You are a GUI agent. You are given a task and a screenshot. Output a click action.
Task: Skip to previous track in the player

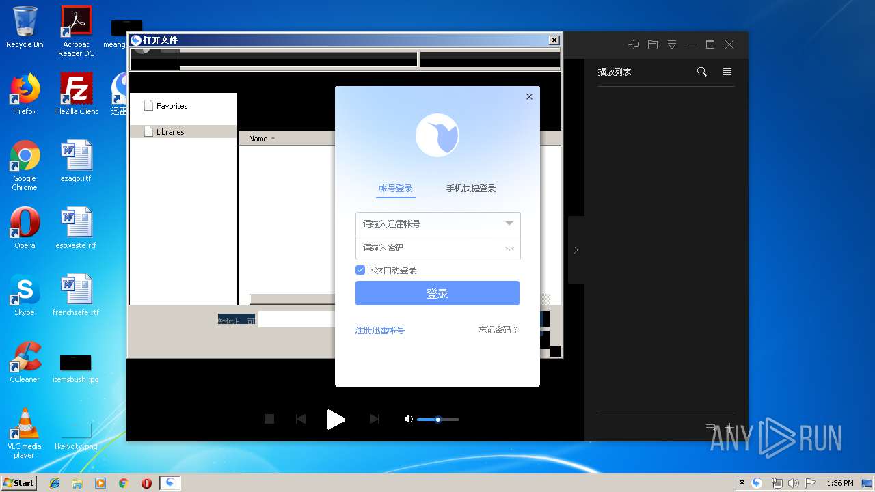click(x=300, y=419)
